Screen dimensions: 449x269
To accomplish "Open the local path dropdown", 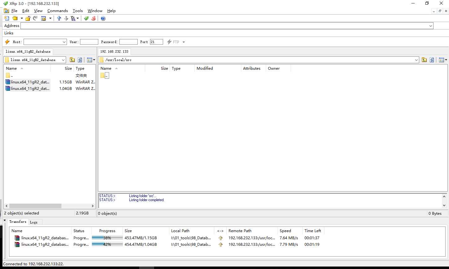I will [63, 60].
